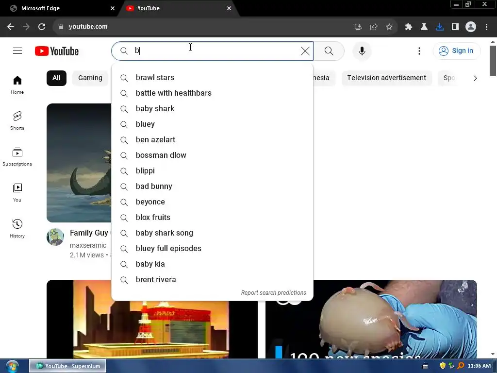Choose the 'brent rivera' suggestion
Image resolution: width=497 pixels, height=373 pixels.
pyautogui.click(x=213, y=280)
